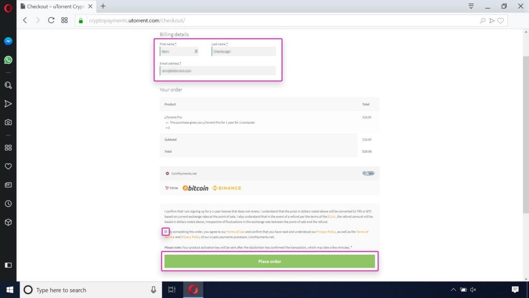Open the Opera menu logo
Image resolution: width=529 pixels, height=298 pixels.
(8, 8)
